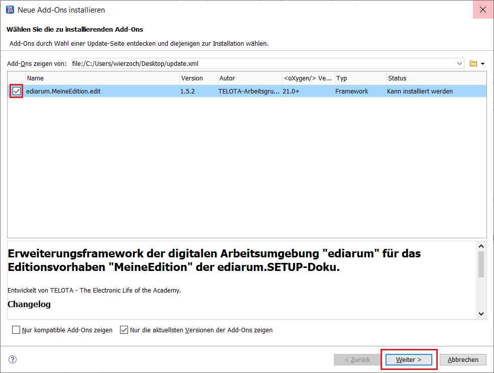Sort by the Autor column header
The height and width of the screenshot is (373, 494).
(250, 78)
